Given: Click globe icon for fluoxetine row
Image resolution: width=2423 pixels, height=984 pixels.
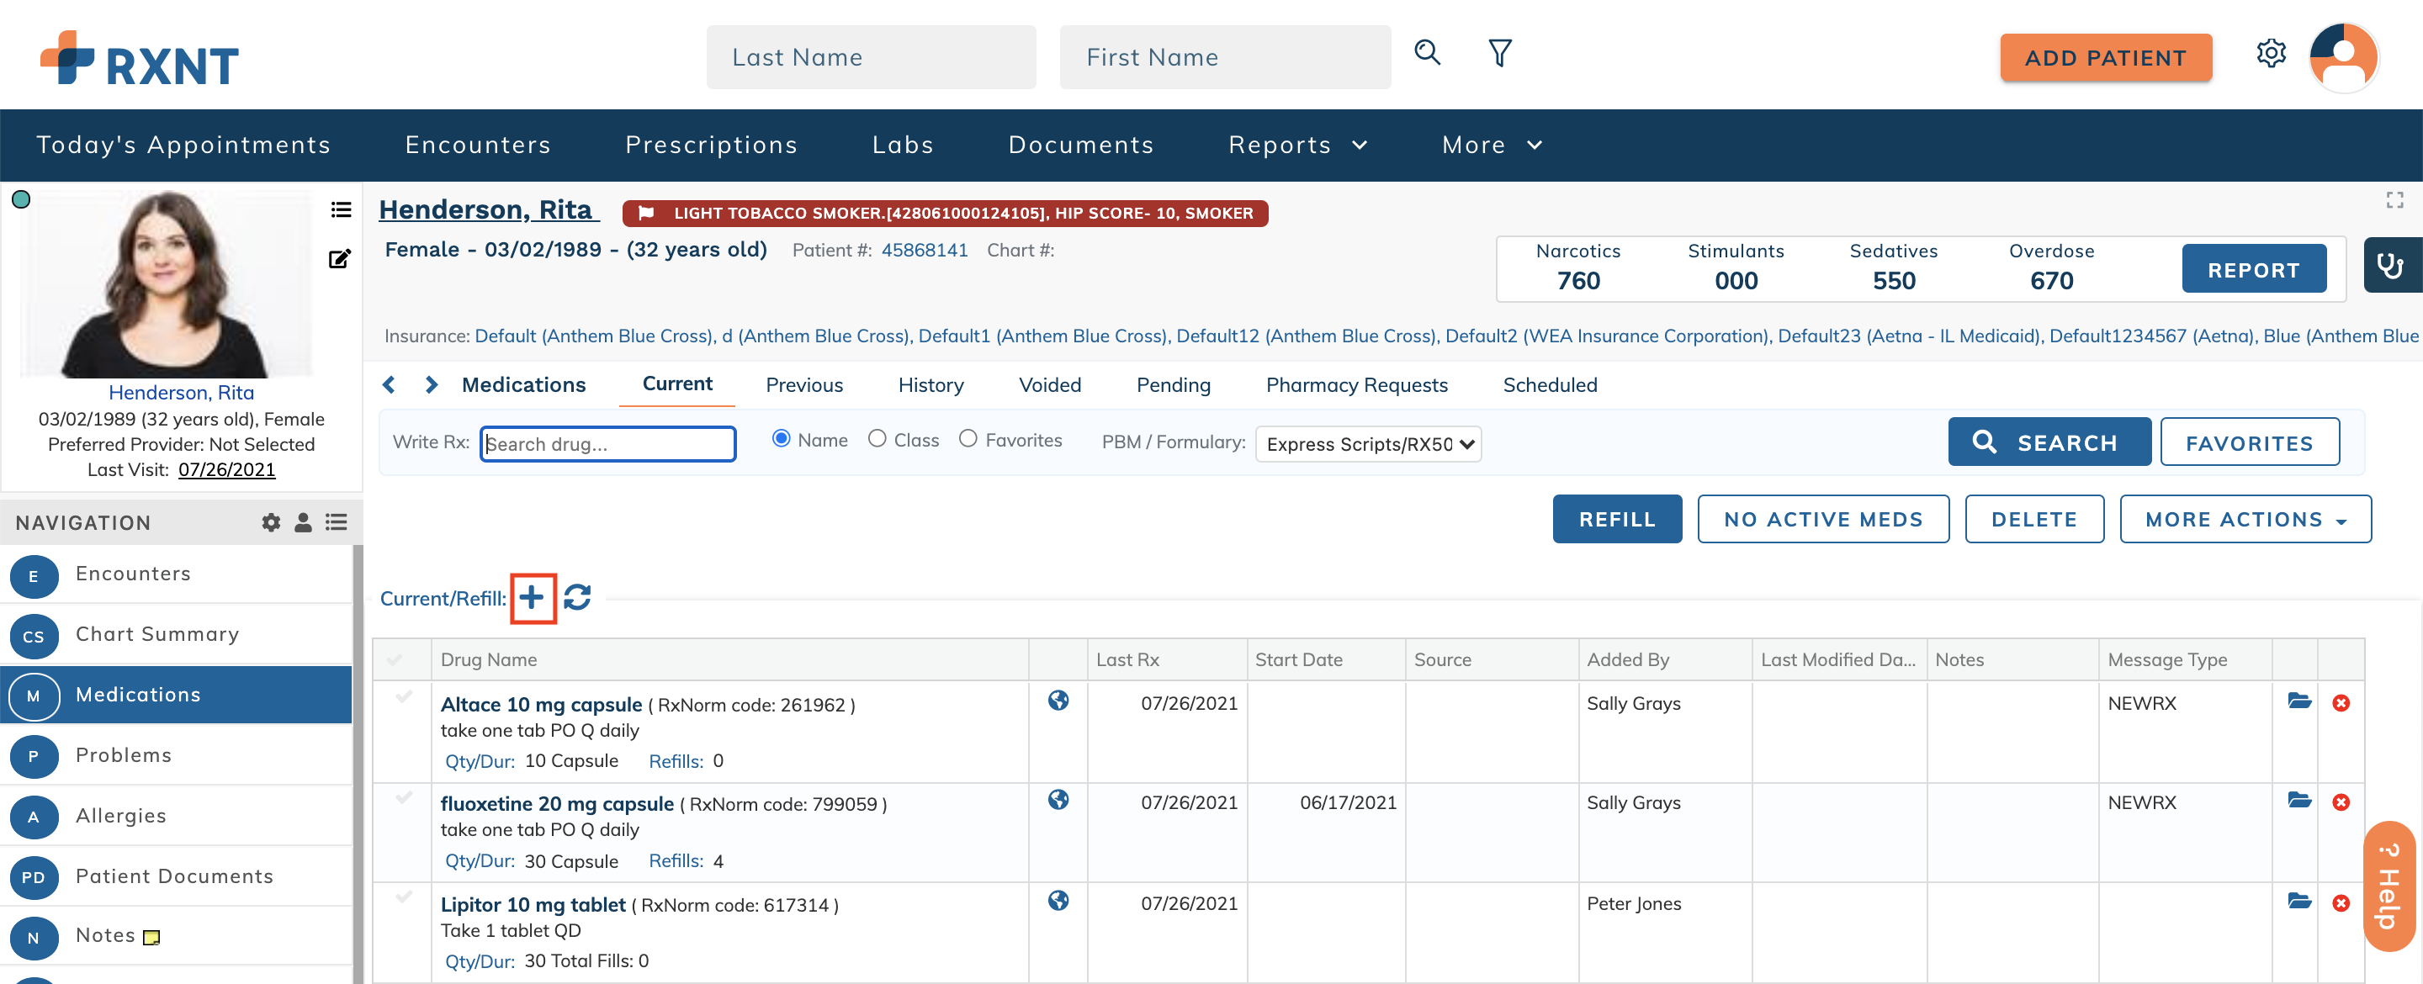Looking at the screenshot, I should 1058,800.
